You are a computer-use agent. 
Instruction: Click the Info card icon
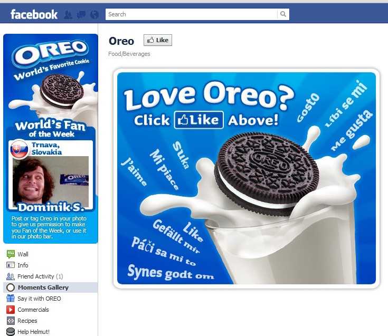[11, 265]
